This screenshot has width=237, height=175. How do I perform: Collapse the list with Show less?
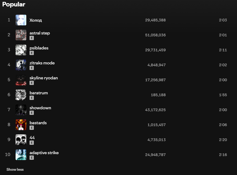pos(15,169)
